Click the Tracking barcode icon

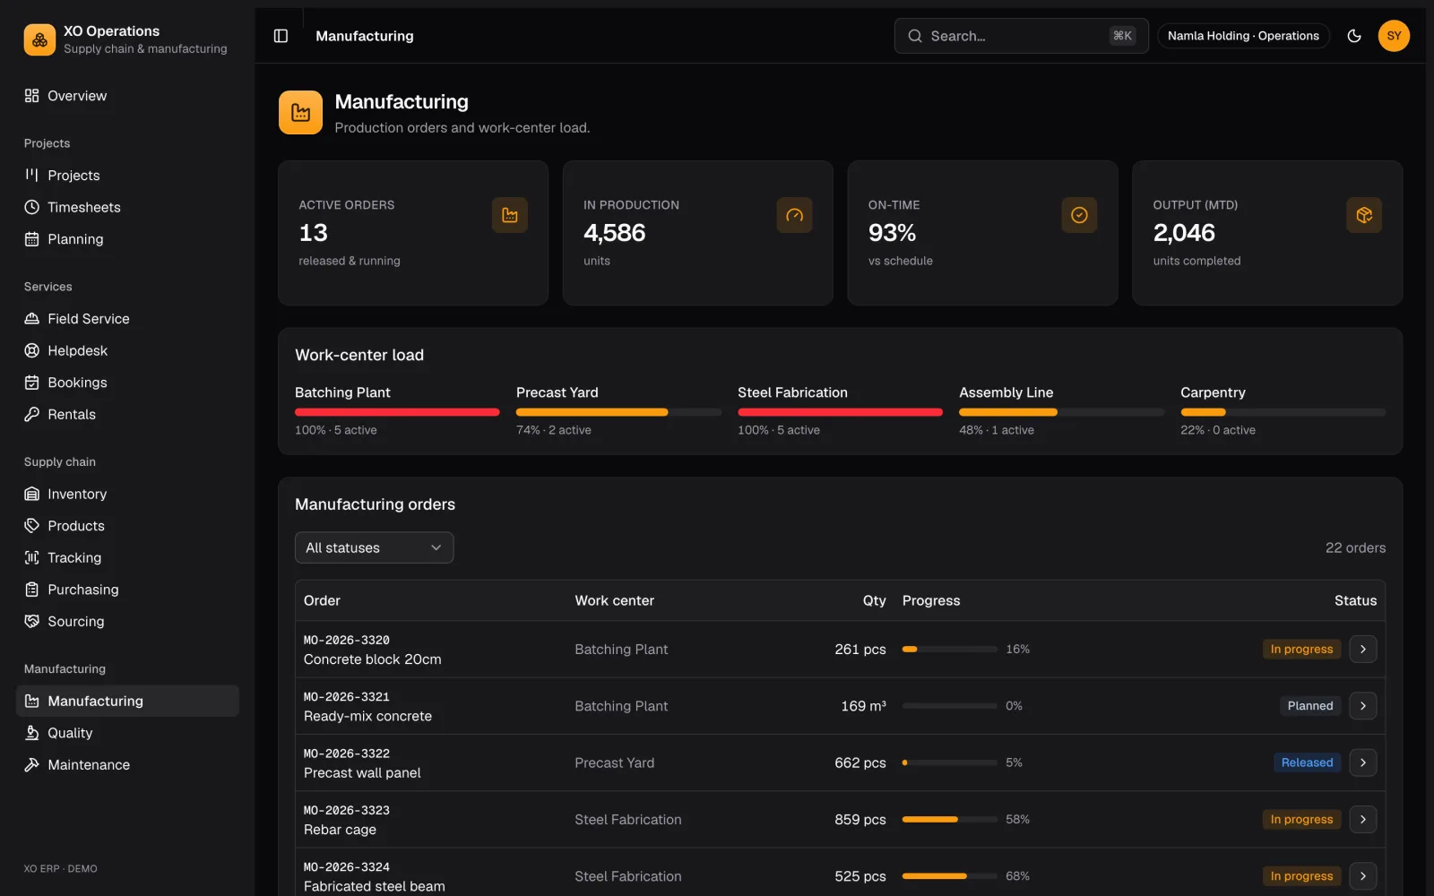point(32,557)
